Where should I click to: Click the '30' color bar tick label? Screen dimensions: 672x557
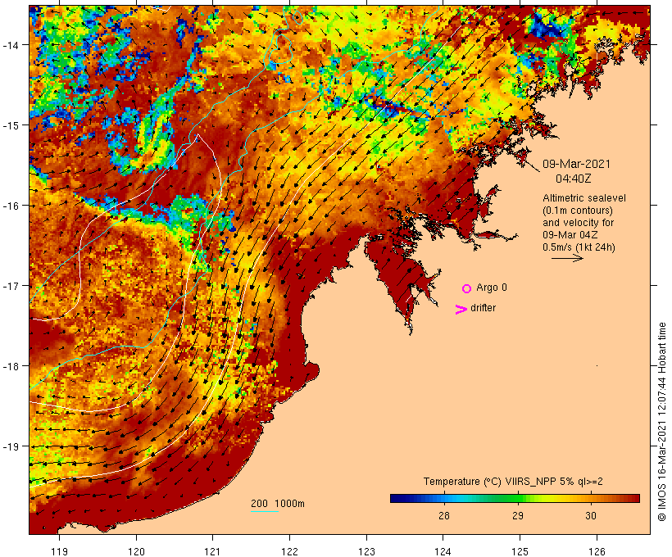(x=591, y=515)
